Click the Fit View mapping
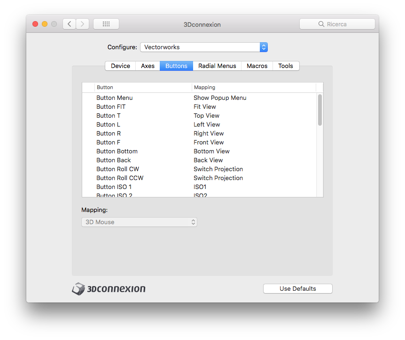 coord(204,107)
